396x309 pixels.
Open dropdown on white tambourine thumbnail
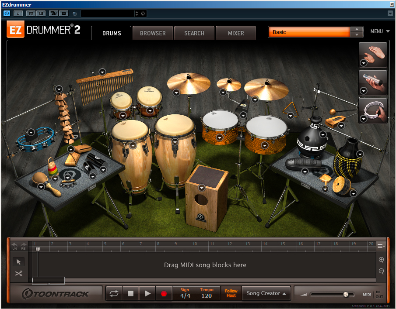pos(364,118)
